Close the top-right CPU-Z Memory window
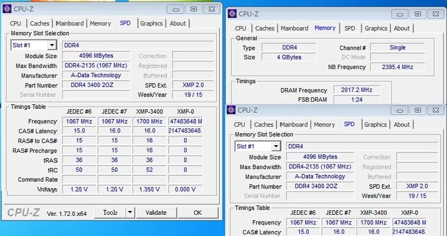 coord(436,14)
